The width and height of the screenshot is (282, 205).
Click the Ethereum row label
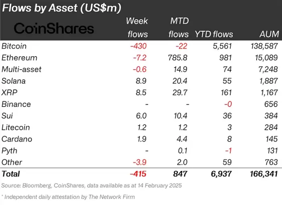19,57
